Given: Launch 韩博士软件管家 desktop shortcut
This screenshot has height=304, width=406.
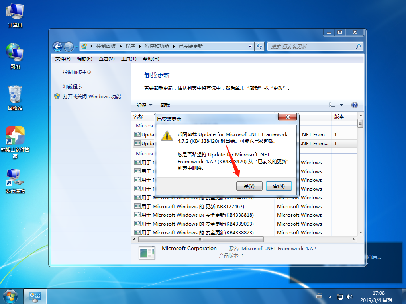Looking at the screenshot, I should point(15,142).
